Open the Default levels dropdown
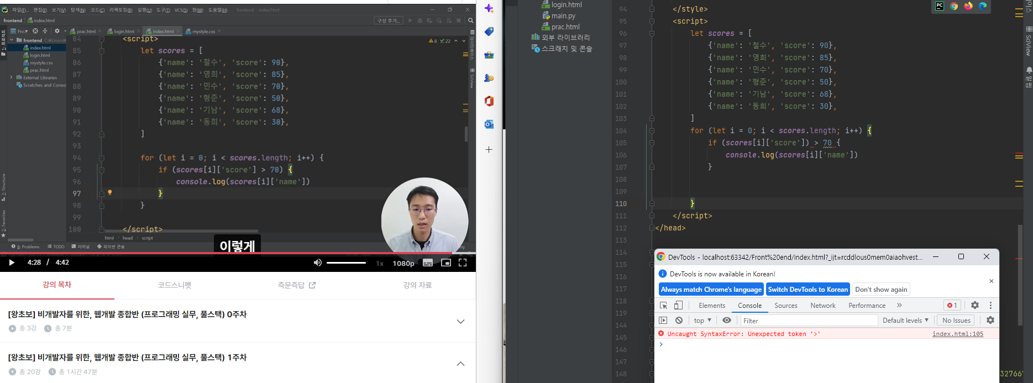This screenshot has height=383, width=1033. (905, 321)
